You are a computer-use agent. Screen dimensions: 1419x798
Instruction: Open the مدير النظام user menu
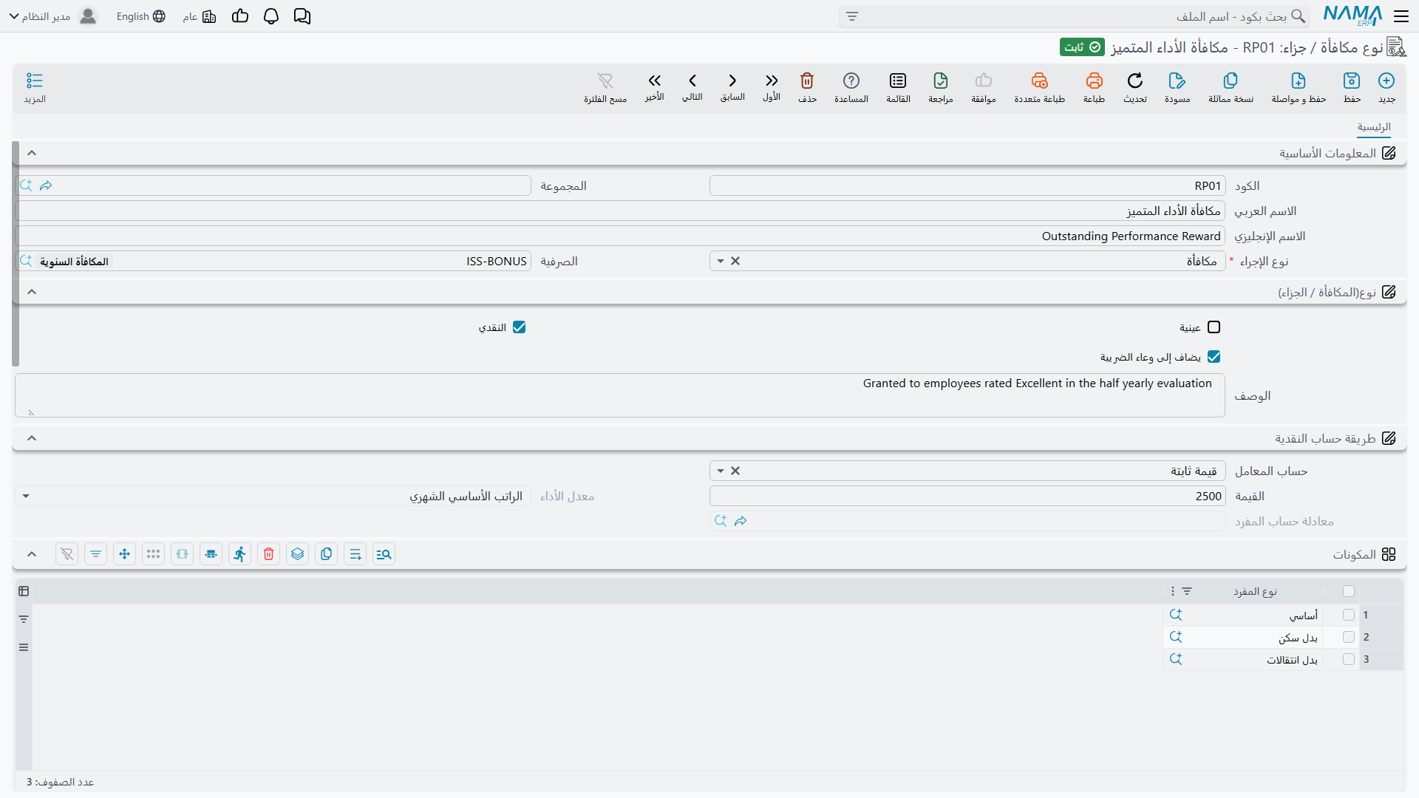(x=53, y=16)
